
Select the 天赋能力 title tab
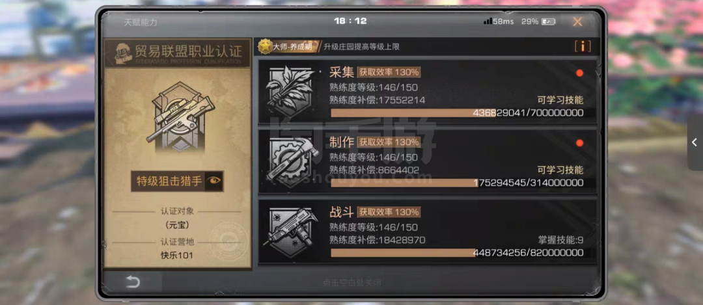click(x=141, y=22)
